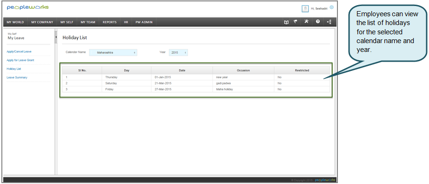Click the 01-Jan-2015 date cell
The height and width of the screenshot is (184, 429).
pyautogui.click(x=182, y=77)
